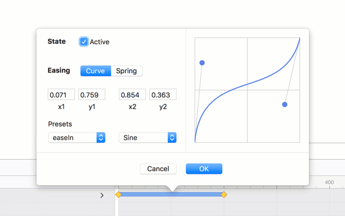Image resolution: width=345 pixels, height=216 pixels.
Task: Select the Curve easing tab
Action: [95, 71]
